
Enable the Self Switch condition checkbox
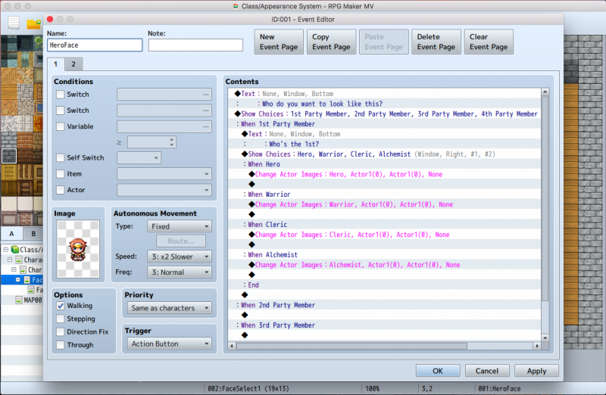(61, 157)
